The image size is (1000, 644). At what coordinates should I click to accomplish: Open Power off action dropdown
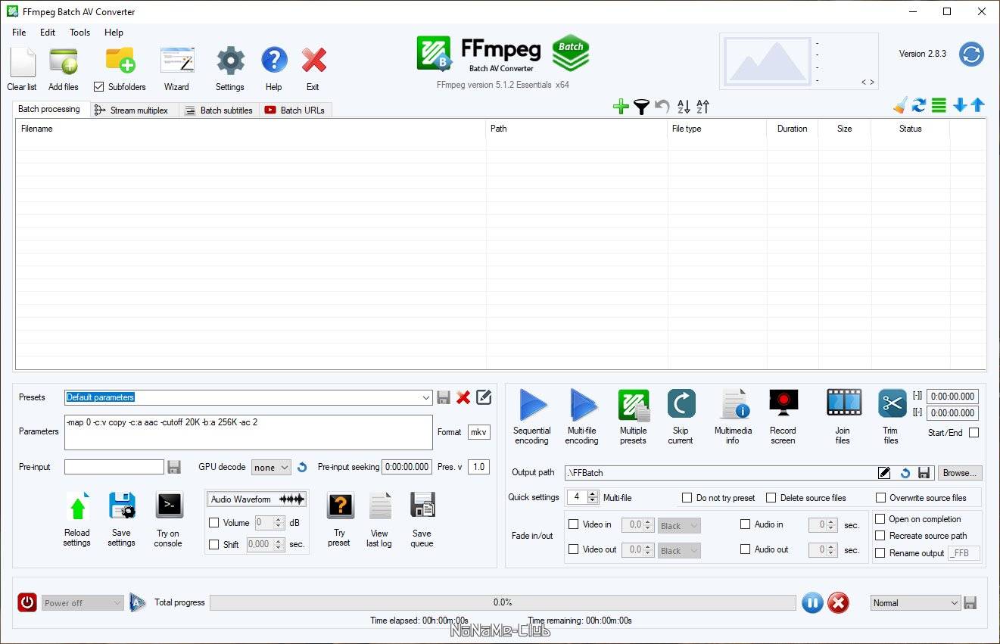83,603
